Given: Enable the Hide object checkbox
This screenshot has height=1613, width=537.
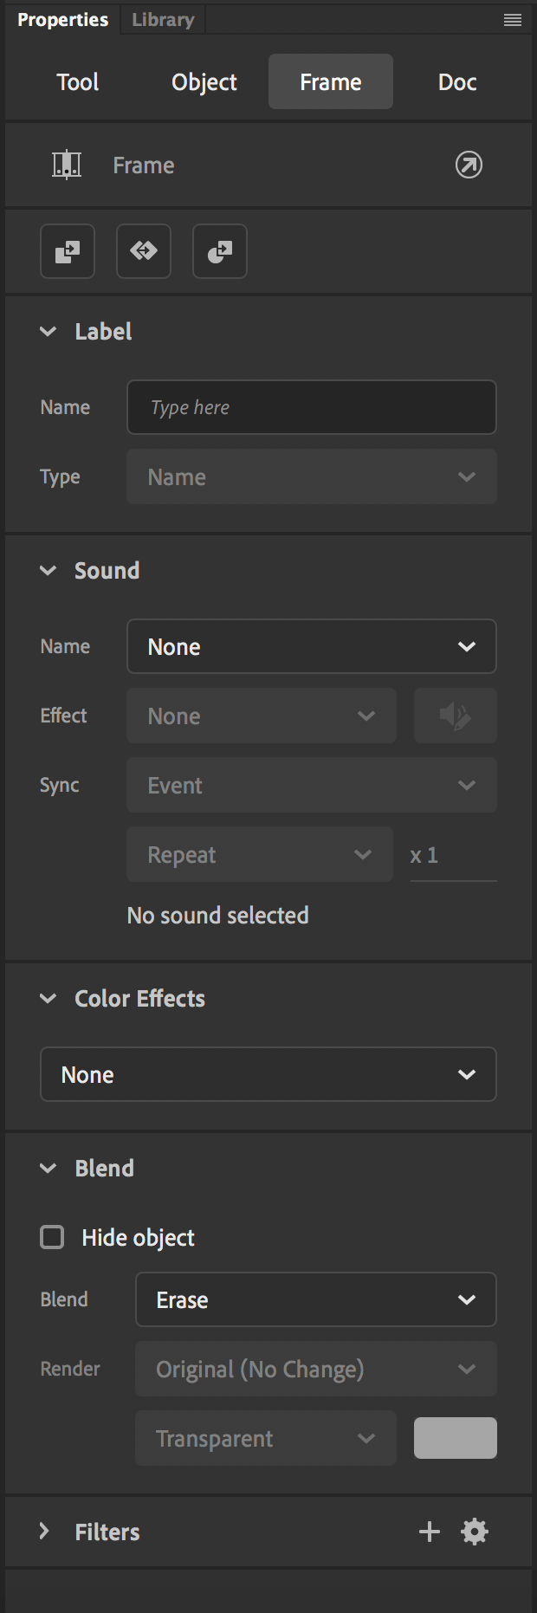Looking at the screenshot, I should (53, 1237).
